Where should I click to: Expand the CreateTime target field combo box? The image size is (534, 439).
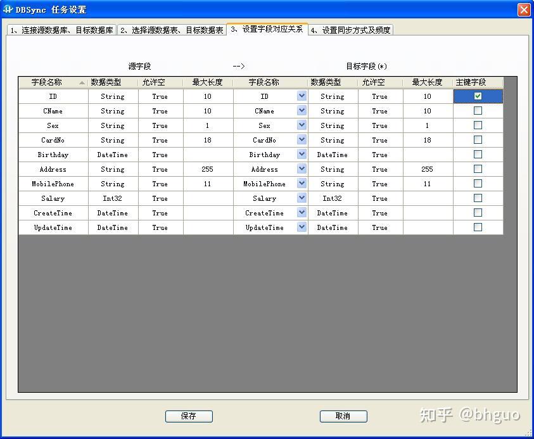pos(300,213)
